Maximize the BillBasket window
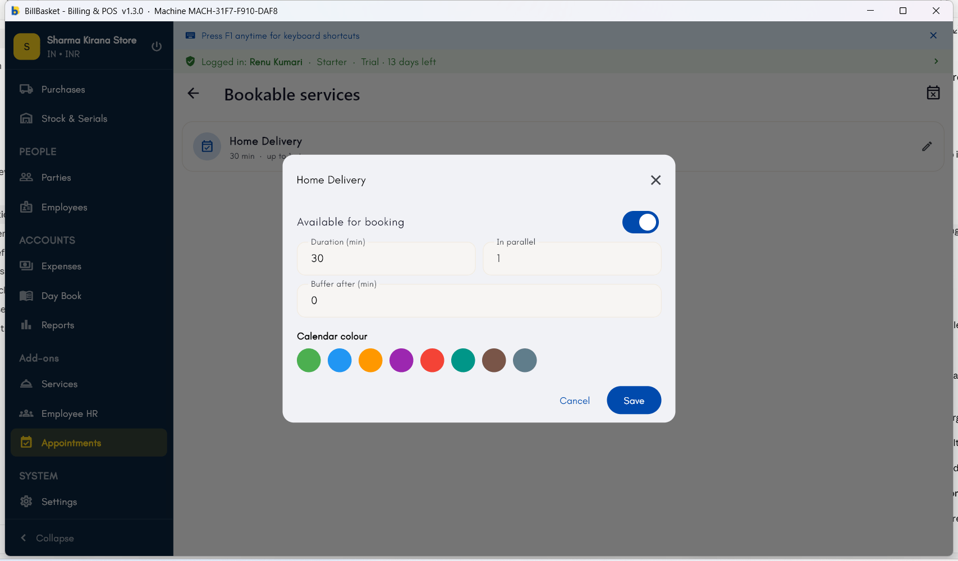Image resolution: width=958 pixels, height=561 pixels. click(x=903, y=11)
